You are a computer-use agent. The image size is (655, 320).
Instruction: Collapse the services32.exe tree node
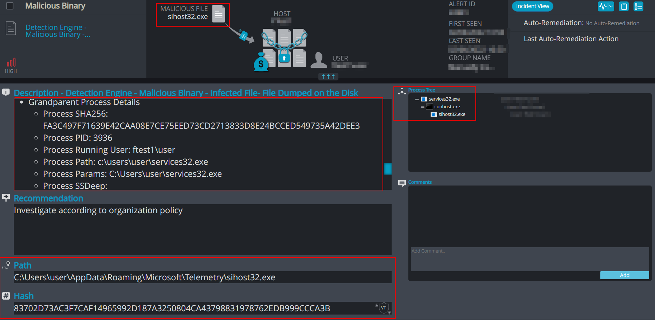coord(417,99)
